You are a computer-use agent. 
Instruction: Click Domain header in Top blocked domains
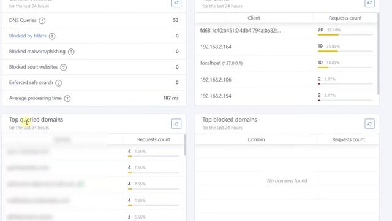click(256, 139)
